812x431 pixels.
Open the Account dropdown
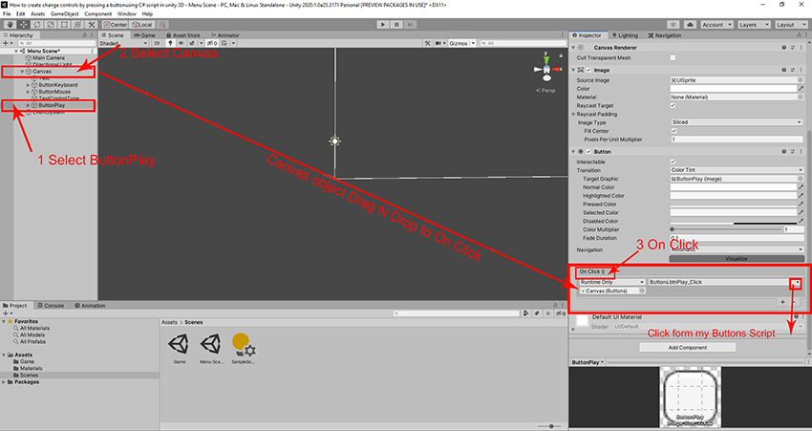point(716,24)
